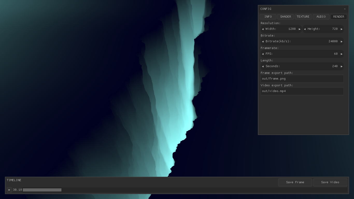Open the TEXTURE tab
The width and height of the screenshot is (354, 199).
click(x=303, y=17)
